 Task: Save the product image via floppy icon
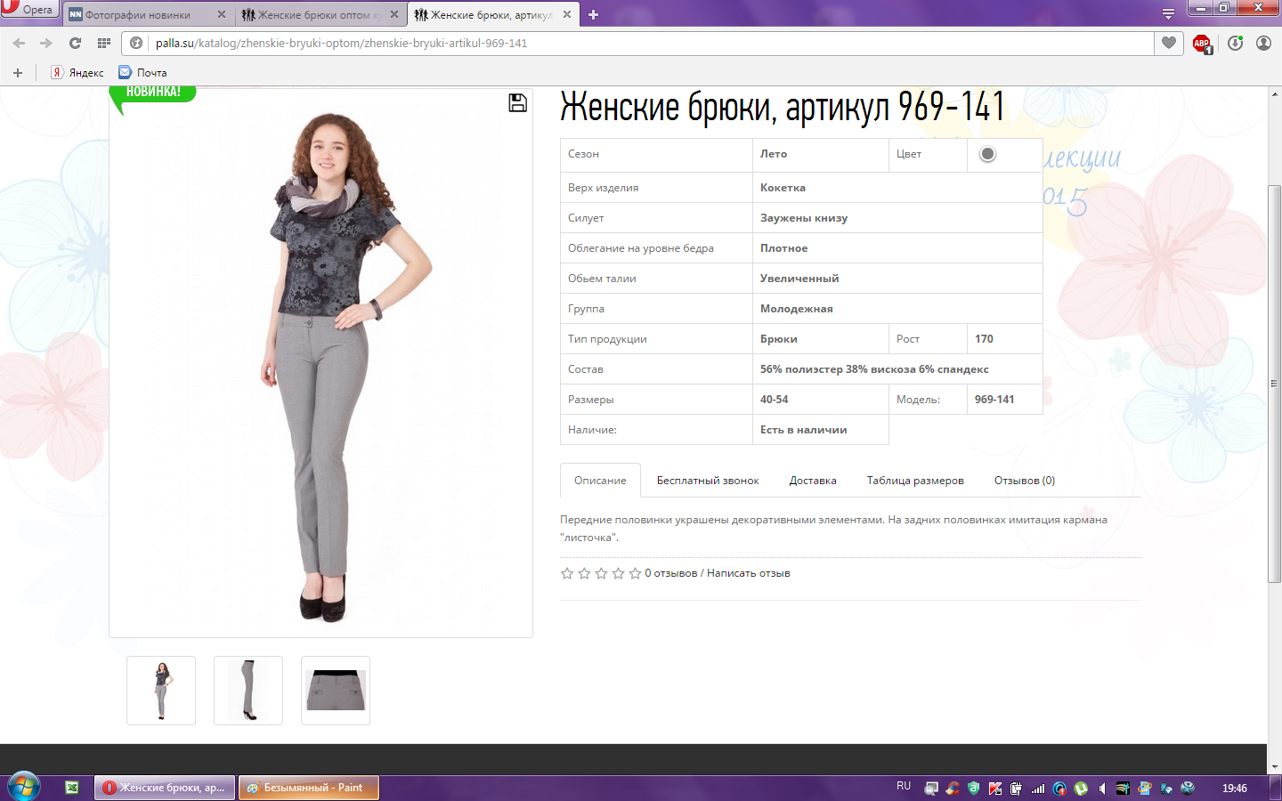click(517, 103)
